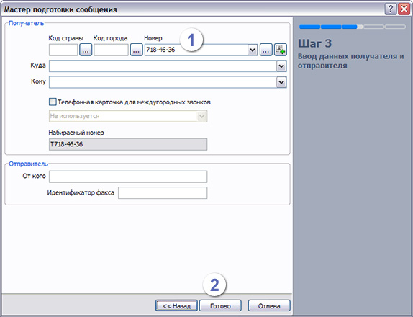Expand the Номер dropdown arrow

tap(253, 50)
